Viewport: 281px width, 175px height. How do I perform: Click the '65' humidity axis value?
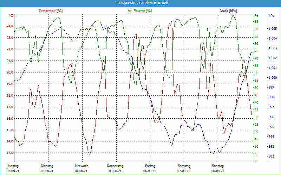(x=256, y=66)
